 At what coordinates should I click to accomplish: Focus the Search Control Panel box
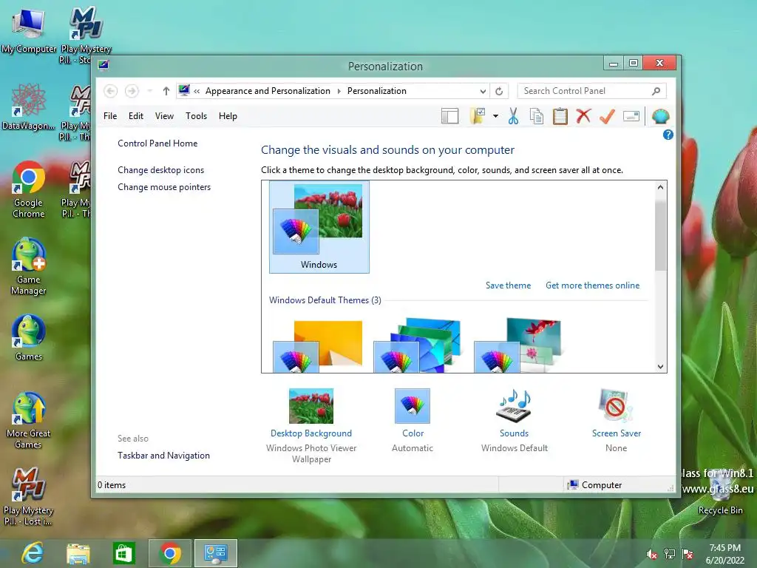(591, 91)
